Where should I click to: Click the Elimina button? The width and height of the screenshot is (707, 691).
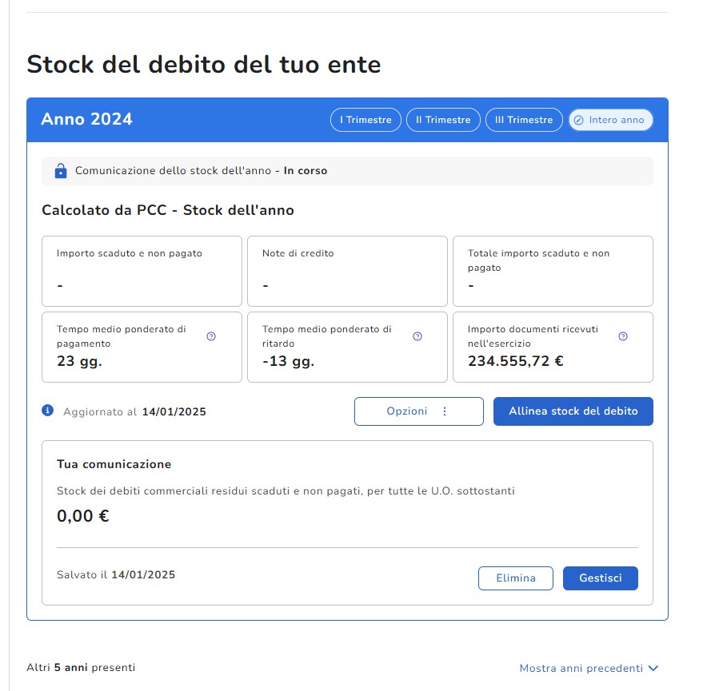516,578
